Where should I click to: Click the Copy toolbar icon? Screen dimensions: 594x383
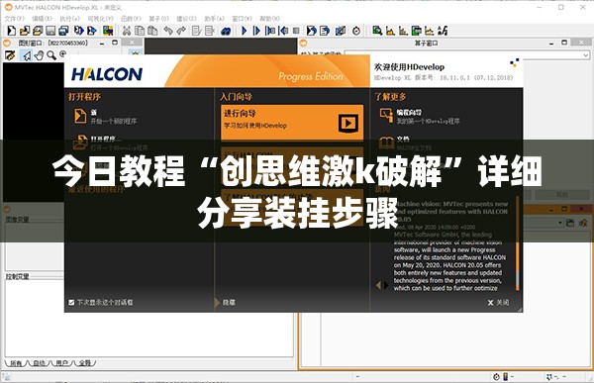pos(140,31)
